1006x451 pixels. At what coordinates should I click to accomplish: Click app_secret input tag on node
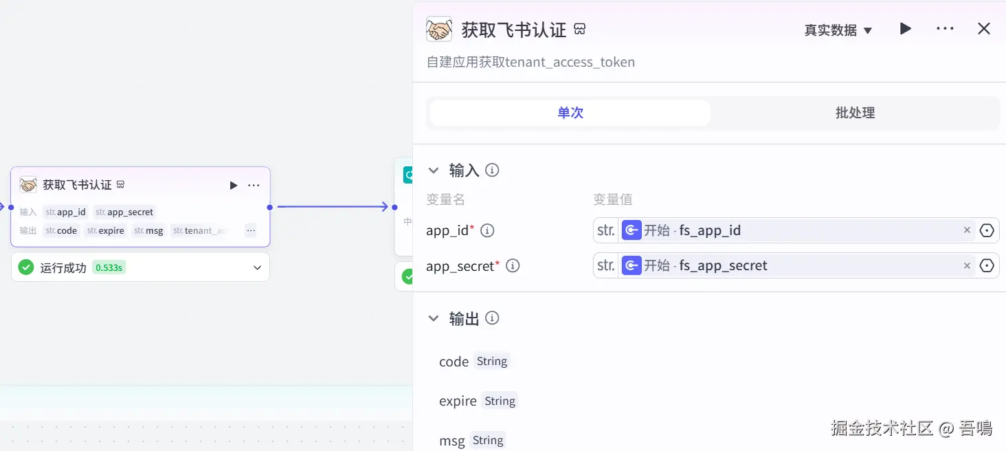(124, 212)
